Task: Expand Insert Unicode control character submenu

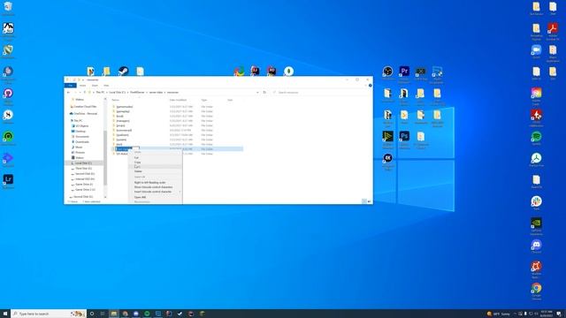Action: [156, 192]
